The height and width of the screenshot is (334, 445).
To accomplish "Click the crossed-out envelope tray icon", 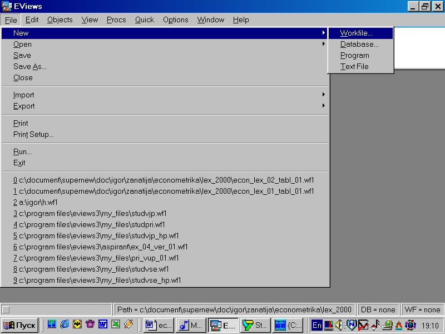I will 363,325.
